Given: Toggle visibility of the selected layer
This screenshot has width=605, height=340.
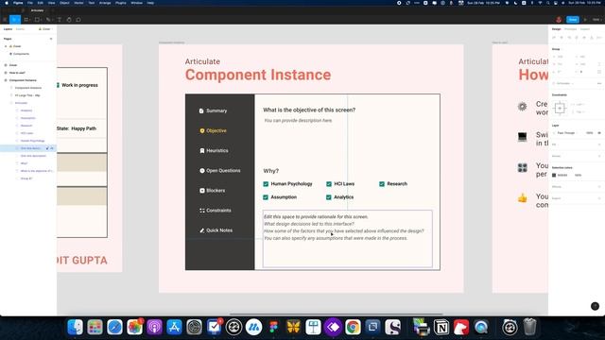Looking at the screenshot, I should (52, 148).
